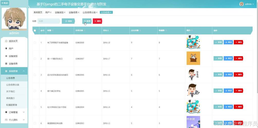Image resolution: width=258 pixels, height=128 pixels.
Task: Expand the 个人资料 menu chevron
Action: tap(24, 120)
